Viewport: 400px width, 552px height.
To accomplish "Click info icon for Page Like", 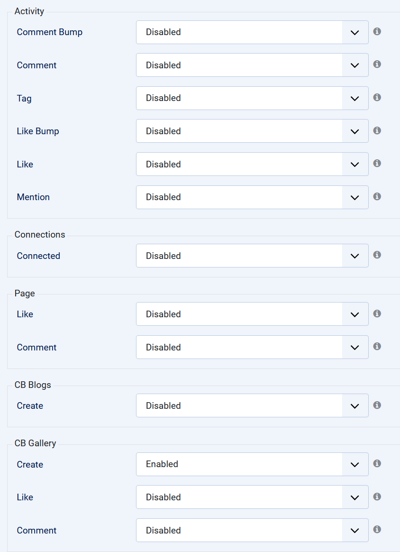I will (377, 313).
